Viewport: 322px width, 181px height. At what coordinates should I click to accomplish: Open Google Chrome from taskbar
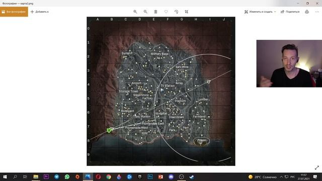[109, 176]
